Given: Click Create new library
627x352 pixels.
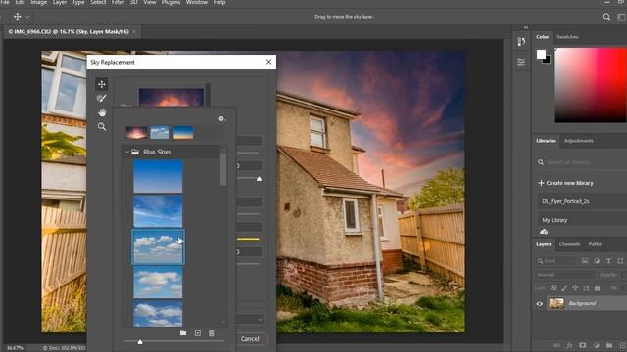Looking at the screenshot, I should pos(565,183).
